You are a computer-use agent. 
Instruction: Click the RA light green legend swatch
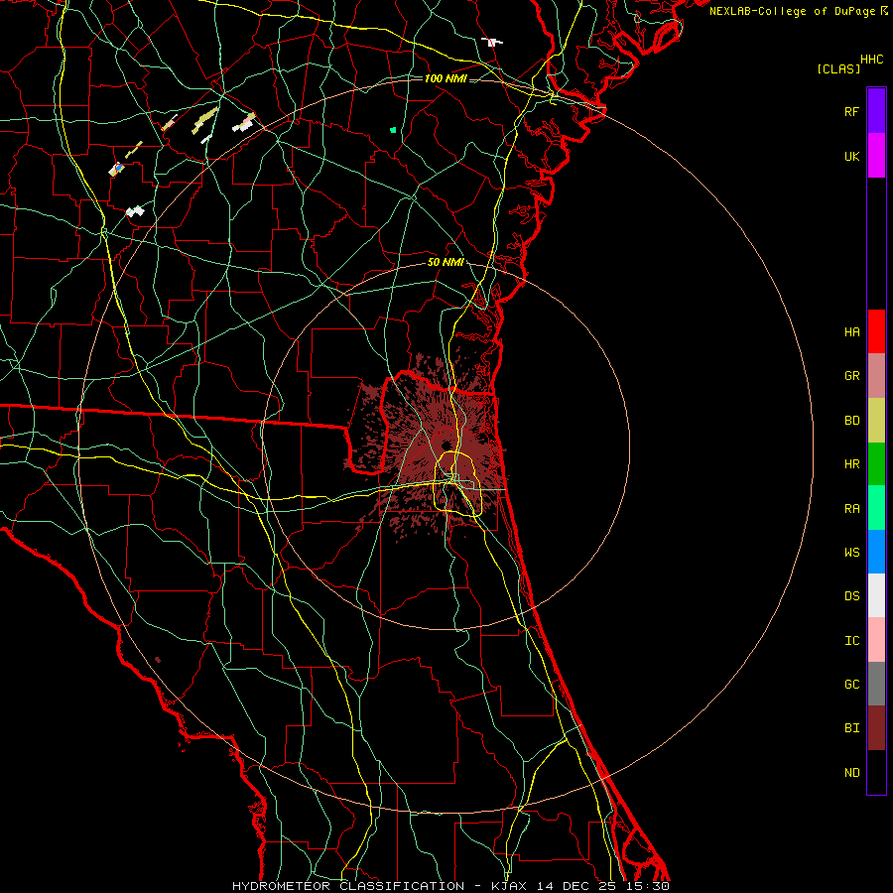click(876, 508)
